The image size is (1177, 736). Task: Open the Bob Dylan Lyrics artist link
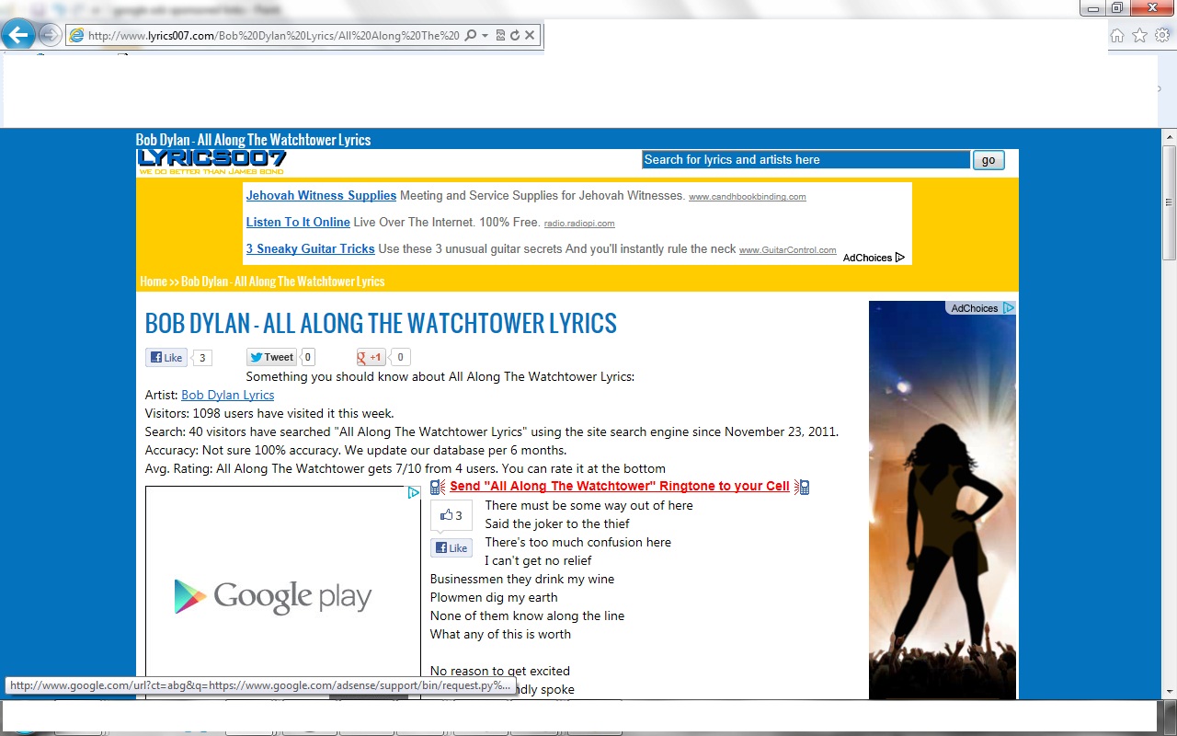click(227, 395)
